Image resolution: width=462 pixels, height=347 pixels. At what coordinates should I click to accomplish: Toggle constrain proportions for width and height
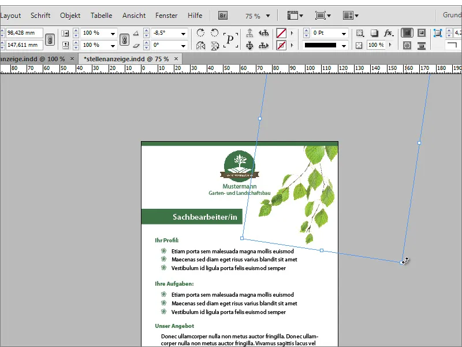tap(50, 39)
